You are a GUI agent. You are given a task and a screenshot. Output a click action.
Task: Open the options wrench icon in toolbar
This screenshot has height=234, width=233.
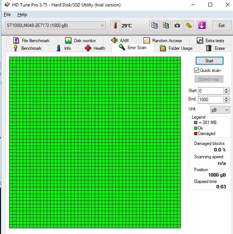[x=189, y=25]
